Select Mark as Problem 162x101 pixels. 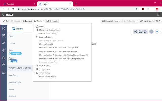click(46, 44)
